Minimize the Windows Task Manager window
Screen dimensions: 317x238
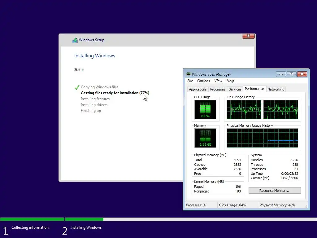[x=281, y=74]
